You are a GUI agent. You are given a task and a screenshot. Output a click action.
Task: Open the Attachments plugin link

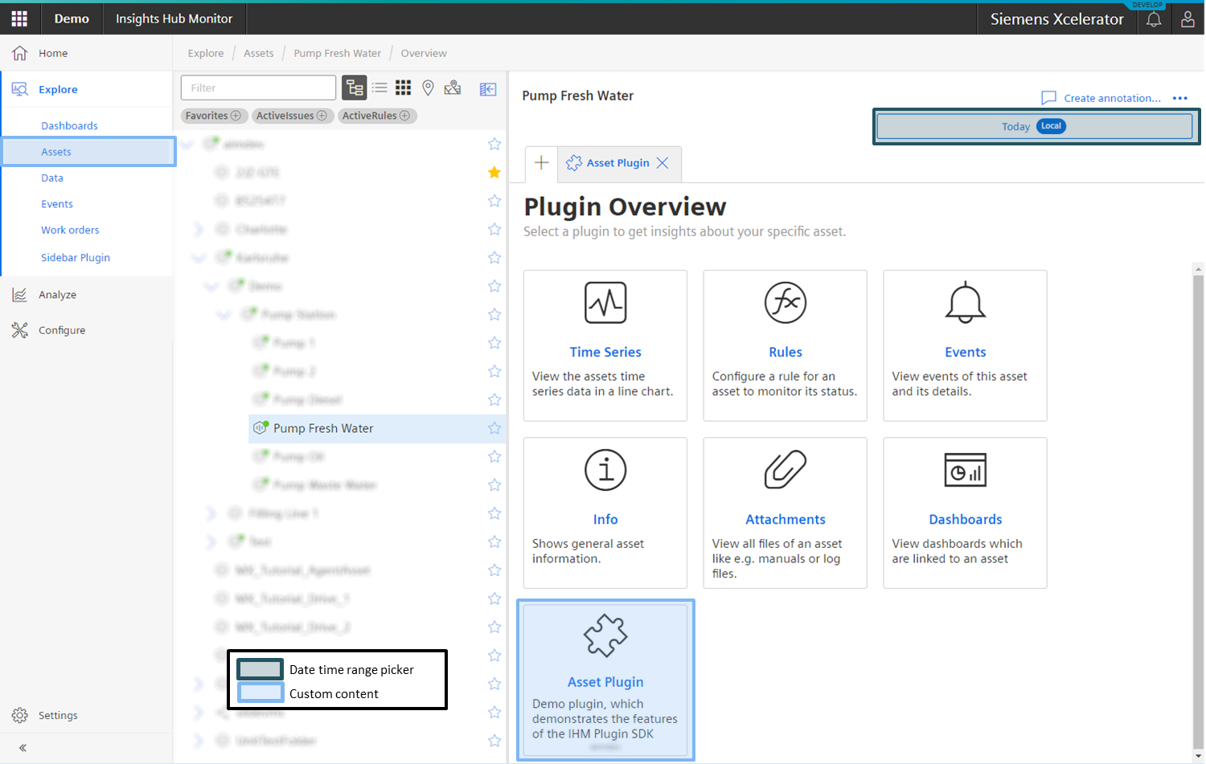(x=786, y=519)
